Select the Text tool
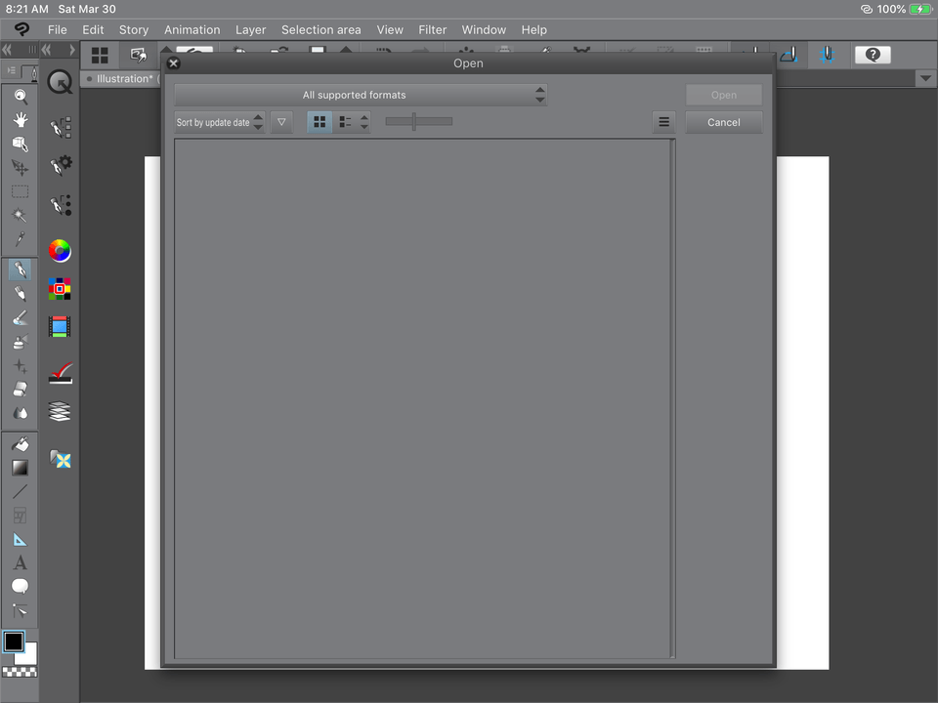 (20, 561)
